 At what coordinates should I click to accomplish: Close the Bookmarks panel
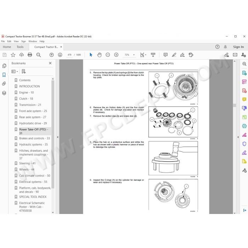pos(50,63)
